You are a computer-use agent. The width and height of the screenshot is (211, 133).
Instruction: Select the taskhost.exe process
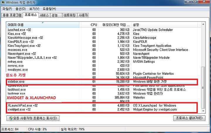tap(17, 90)
